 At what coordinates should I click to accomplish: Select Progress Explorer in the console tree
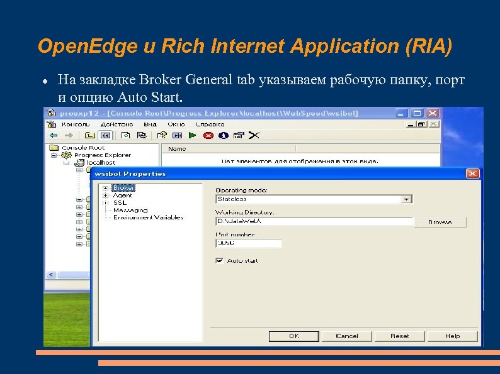click(103, 155)
